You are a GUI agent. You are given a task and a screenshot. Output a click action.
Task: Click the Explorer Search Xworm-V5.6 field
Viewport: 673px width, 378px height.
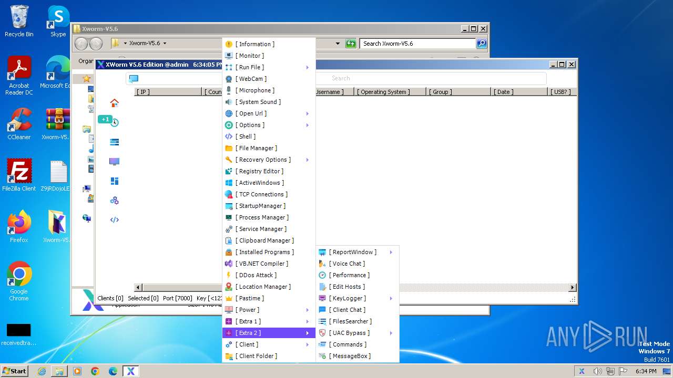click(418, 44)
